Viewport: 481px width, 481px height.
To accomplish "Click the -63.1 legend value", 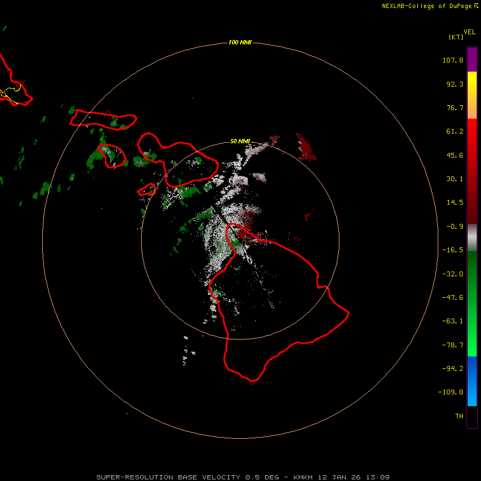I will coord(453,321).
